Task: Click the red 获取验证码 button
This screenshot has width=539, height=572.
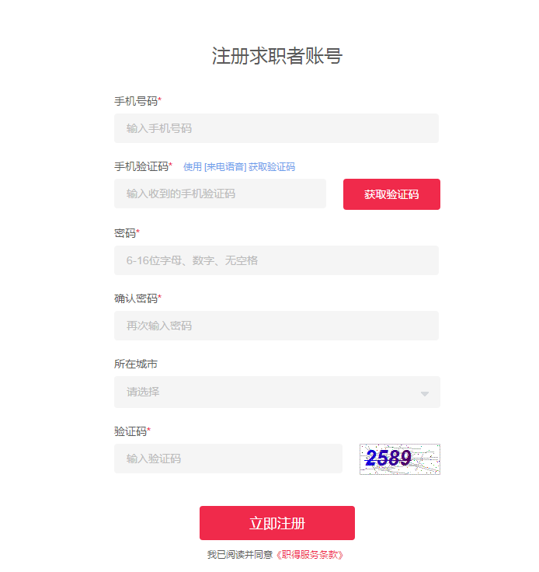Action: pyautogui.click(x=391, y=194)
